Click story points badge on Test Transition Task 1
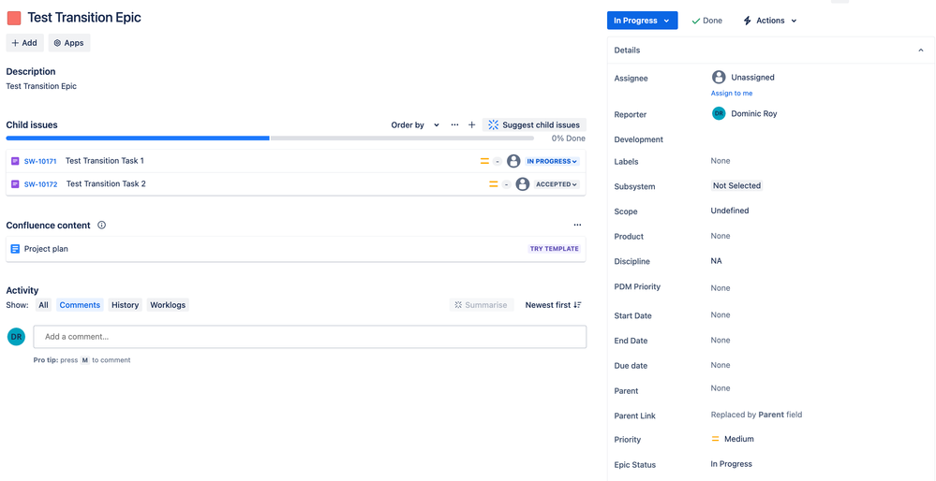The height and width of the screenshot is (481, 936). coord(498,161)
